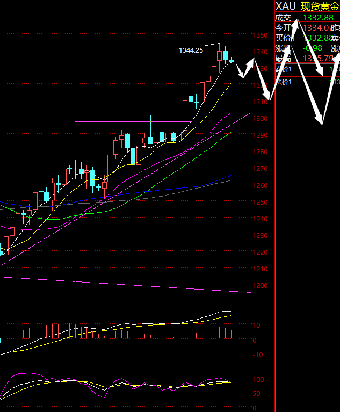
Task: Select the 现货黄金 instrument name
Action: pos(320,6)
